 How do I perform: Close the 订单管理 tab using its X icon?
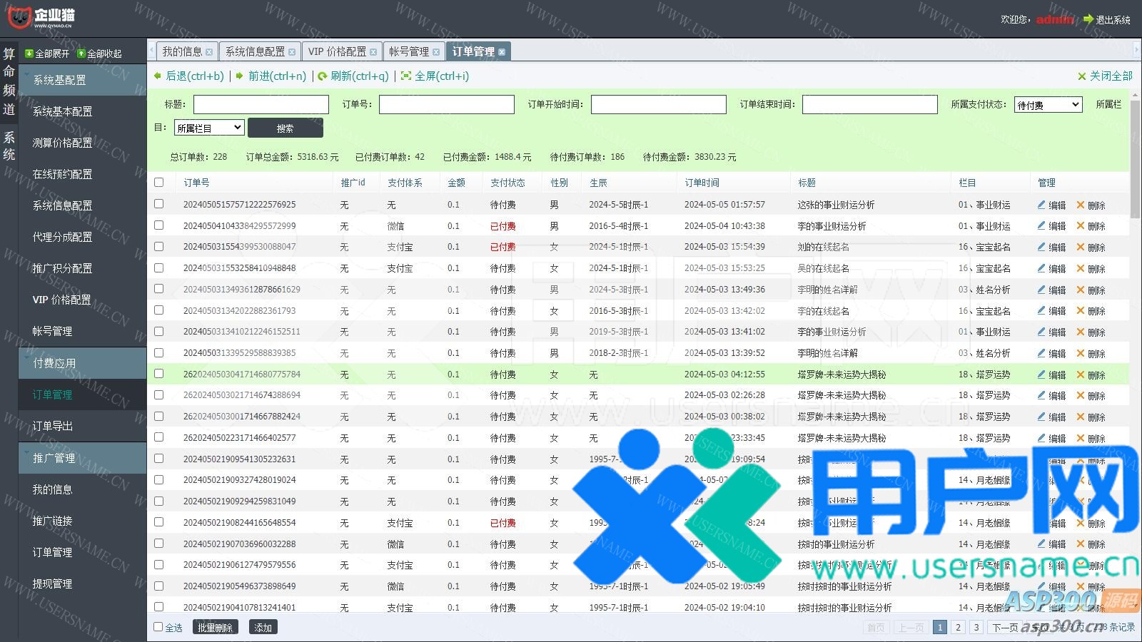pyautogui.click(x=502, y=52)
